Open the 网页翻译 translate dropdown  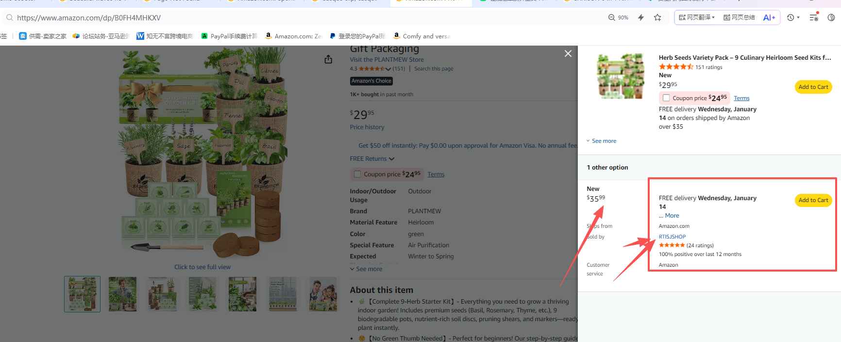697,17
